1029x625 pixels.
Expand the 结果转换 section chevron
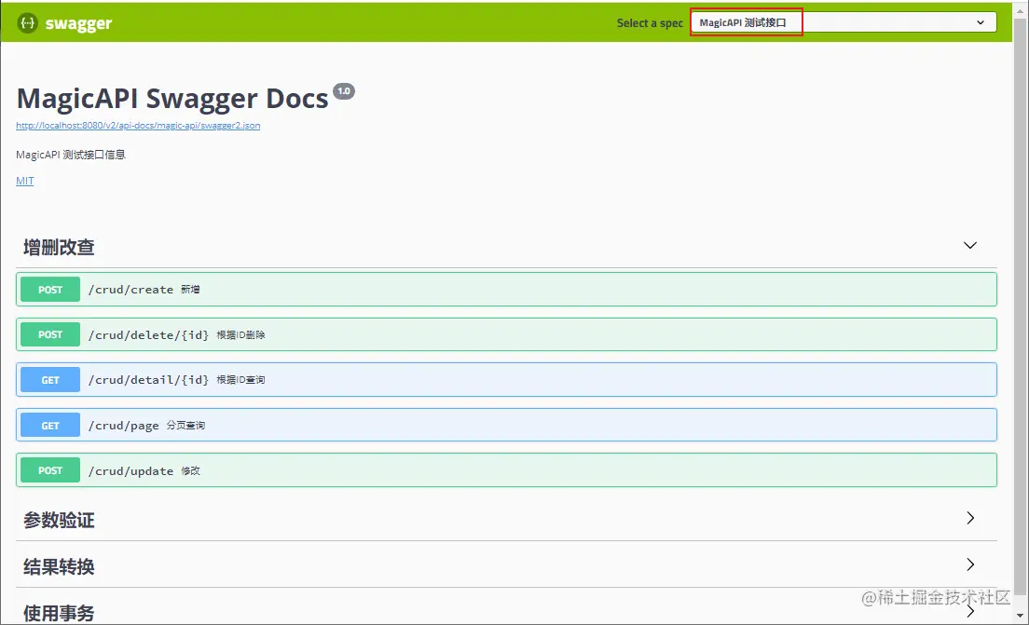coord(970,564)
